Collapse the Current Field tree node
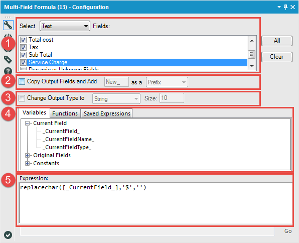Image resolution: width=299 pixels, height=243 pixels. pyautogui.click(x=27, y=124)
